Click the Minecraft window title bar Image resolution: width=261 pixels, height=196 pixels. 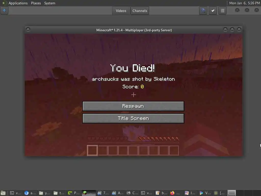pos(134,30)
